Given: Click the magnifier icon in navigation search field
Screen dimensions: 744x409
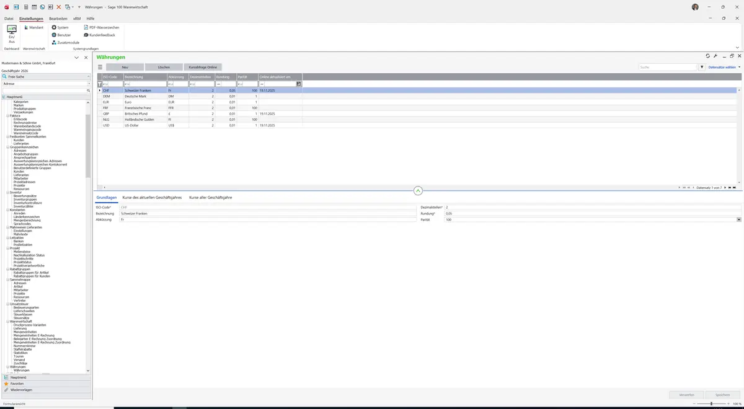Looking at the screenshot, I should [89, 90].
